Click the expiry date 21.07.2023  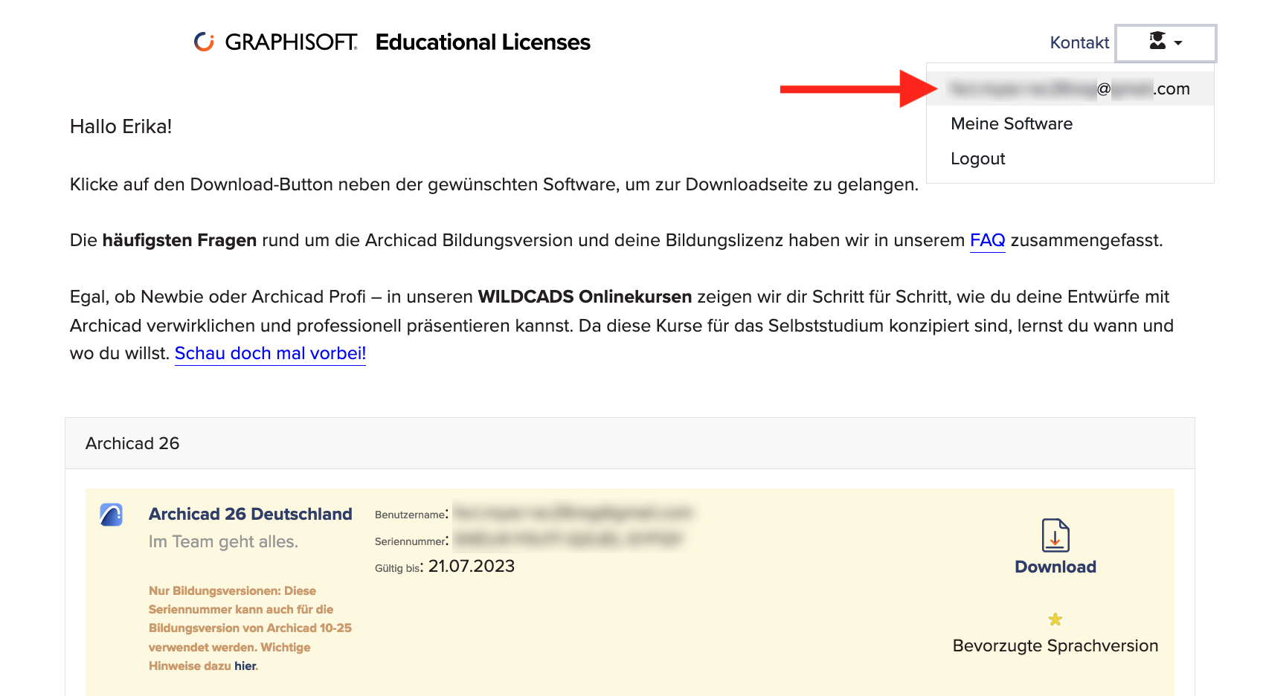coord(472,566)
